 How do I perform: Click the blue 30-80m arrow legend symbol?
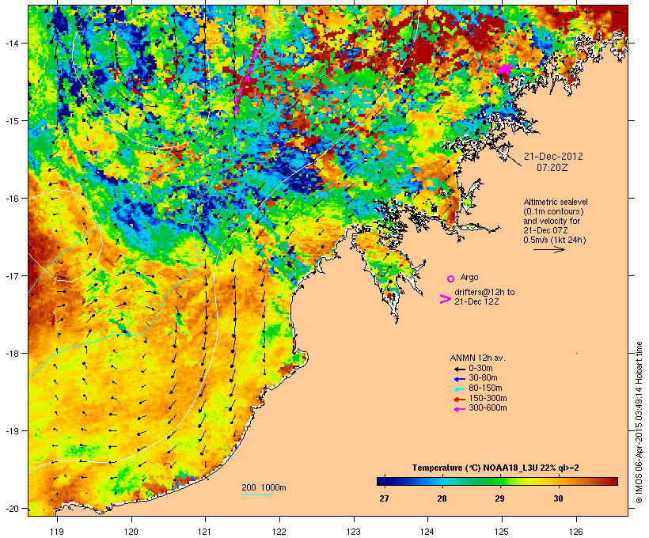(459, 379)
